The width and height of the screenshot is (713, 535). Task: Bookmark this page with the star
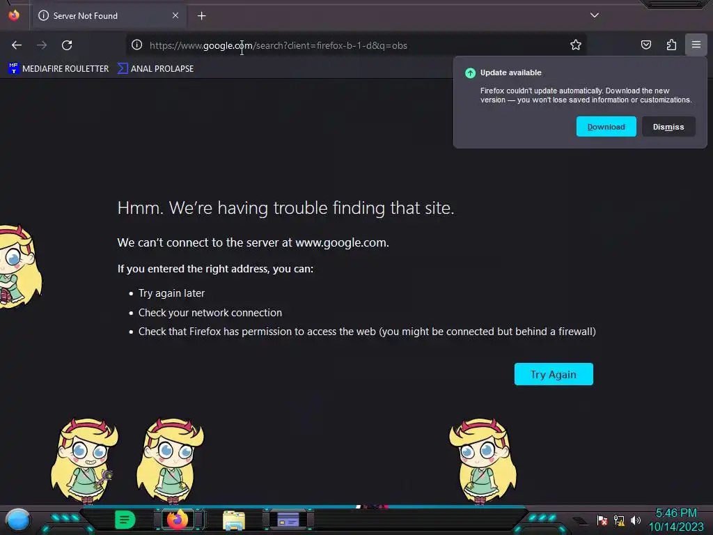(x=576, y=45)
